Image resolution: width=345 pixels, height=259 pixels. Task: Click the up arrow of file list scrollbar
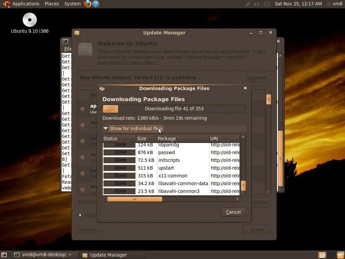click(x=243, y=137)
